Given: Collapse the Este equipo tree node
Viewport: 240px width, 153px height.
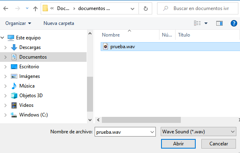Looking at the screenshot, I should click(x=2, y=38).
